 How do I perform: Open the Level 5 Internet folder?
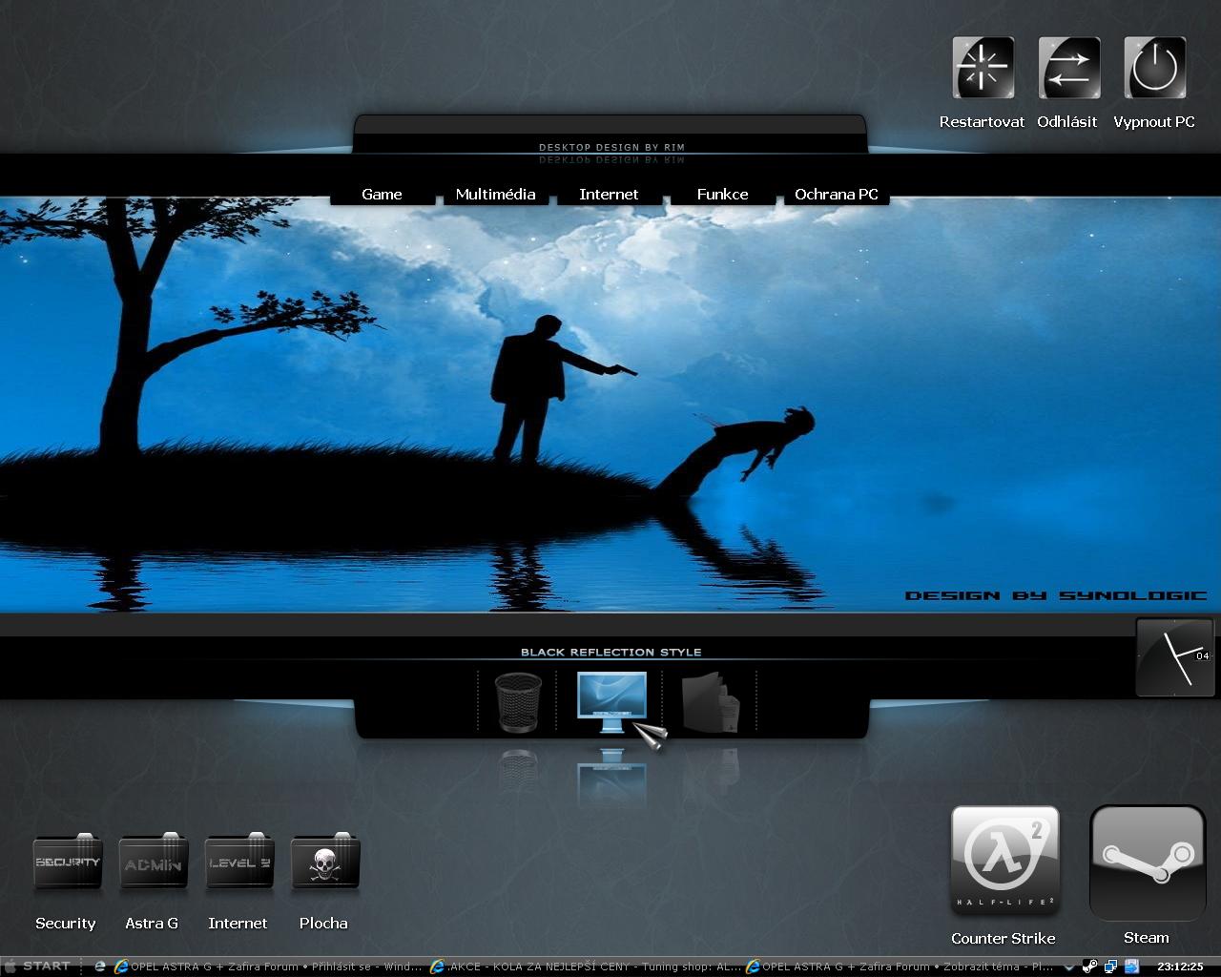coord(239,863)
